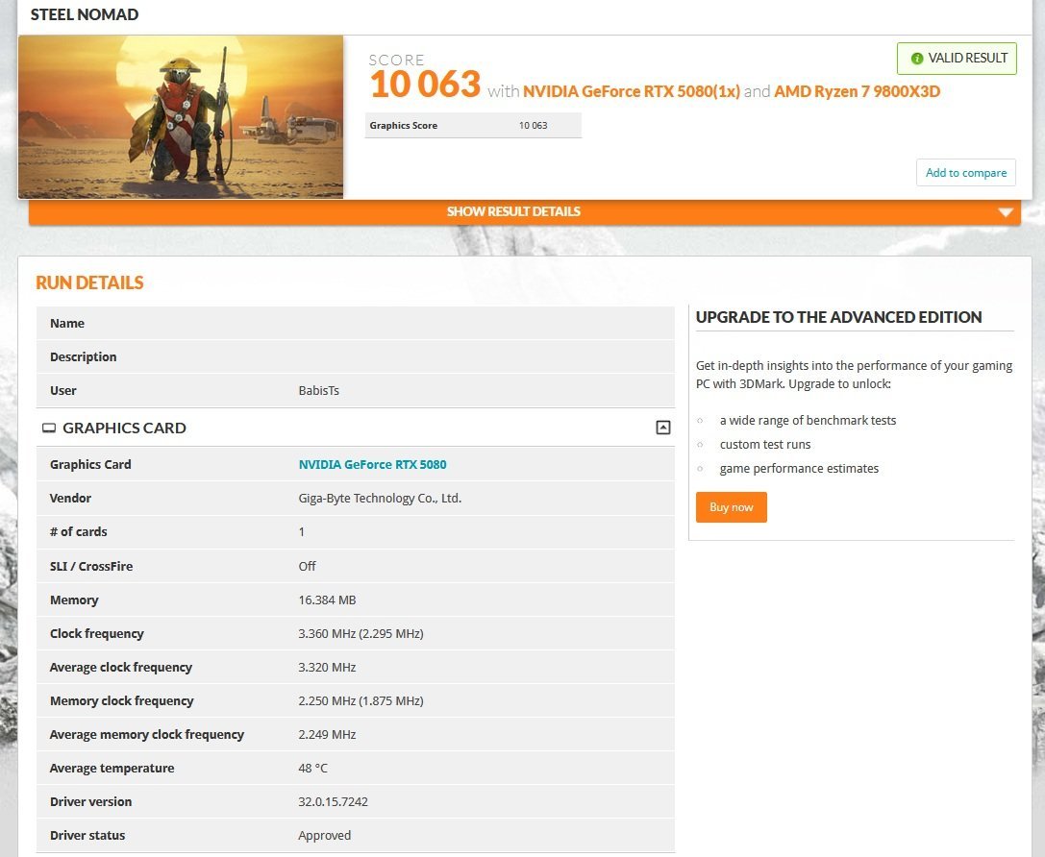Click the Description row label
The width and height of the screenshot is (1045, 857).
pos(84,356)
